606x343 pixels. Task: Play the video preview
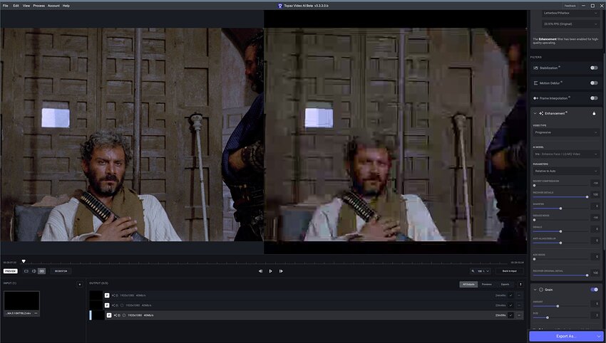click(270, 271)
